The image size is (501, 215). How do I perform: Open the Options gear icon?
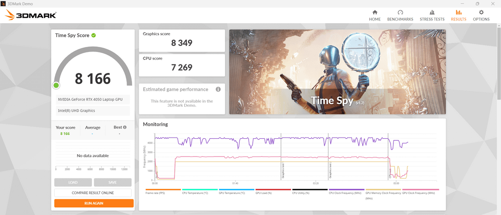click(481, 13)
